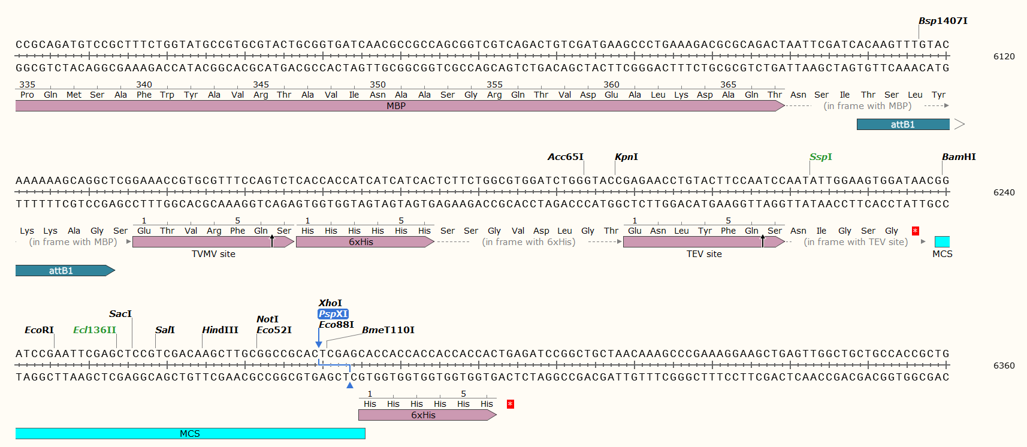Select the small cyan MCS box
This screenshot has height=447, width=1027.
(942, 242)
